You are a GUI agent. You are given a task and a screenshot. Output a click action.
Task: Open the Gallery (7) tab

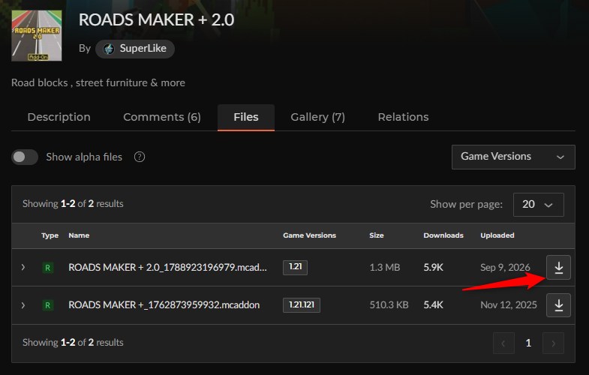point(318,117)
